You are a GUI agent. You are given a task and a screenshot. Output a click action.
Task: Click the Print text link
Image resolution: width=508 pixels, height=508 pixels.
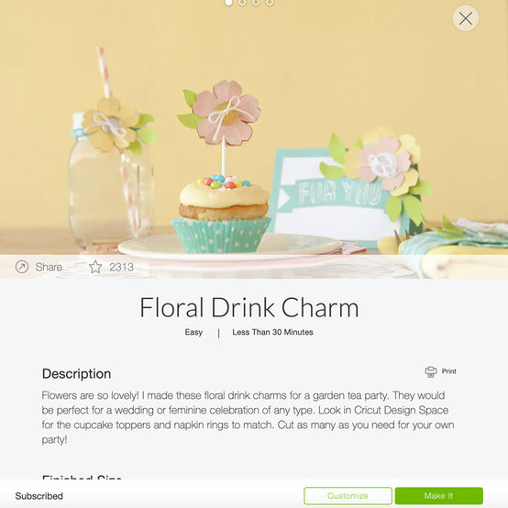pos(448,371)
